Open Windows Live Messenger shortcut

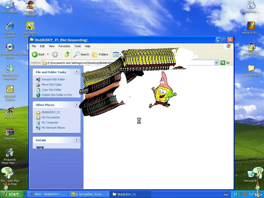click(10, 72)
